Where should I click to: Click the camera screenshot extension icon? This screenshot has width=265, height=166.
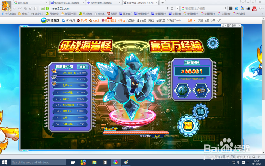pos(248,8)
